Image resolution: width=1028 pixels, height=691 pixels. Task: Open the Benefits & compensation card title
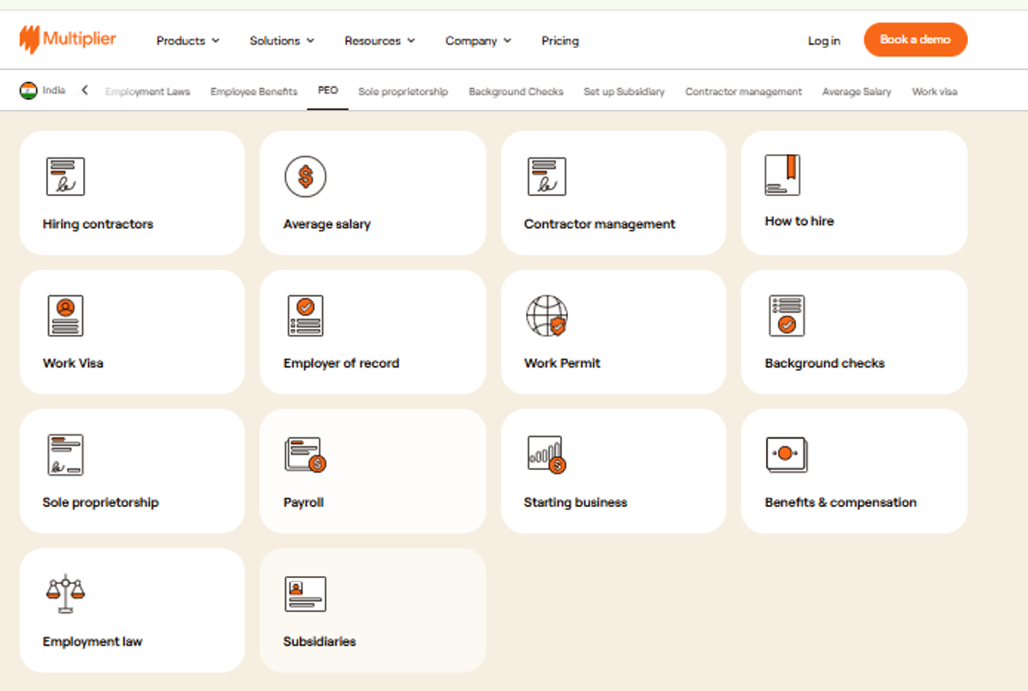coord(840,503)
